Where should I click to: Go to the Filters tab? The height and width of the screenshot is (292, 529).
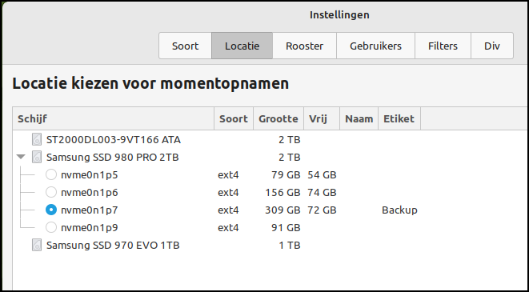[x=443, y=46]
